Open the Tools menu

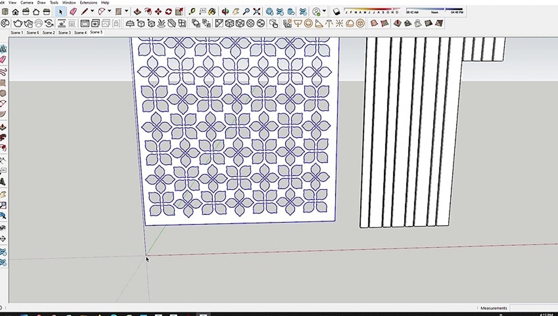click(54, 3)
